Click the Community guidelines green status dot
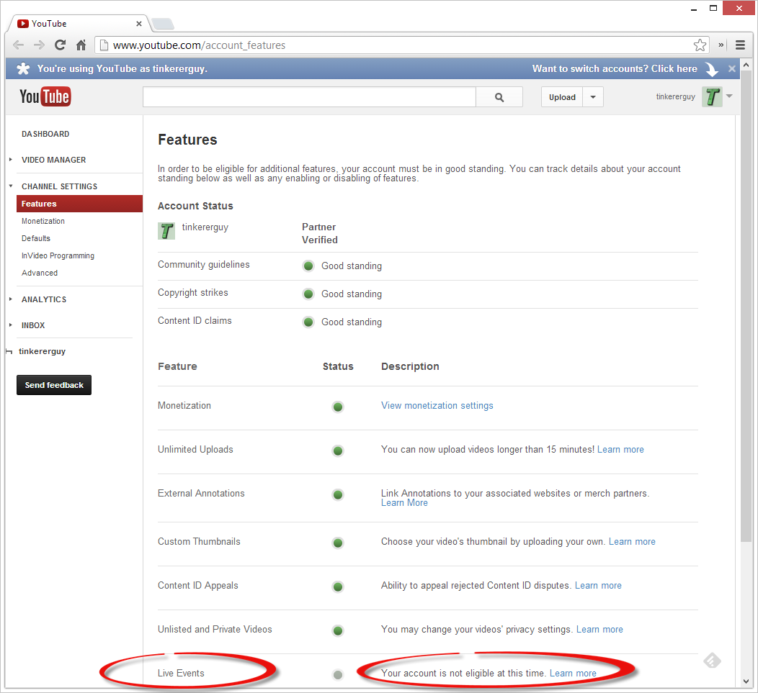758x693 pixels. (308, 266)
